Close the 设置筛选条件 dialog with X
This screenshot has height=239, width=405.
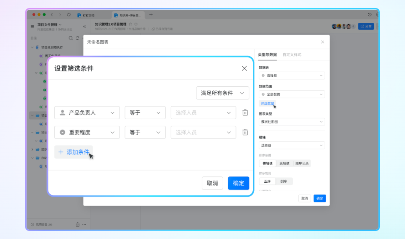point(244,68)
